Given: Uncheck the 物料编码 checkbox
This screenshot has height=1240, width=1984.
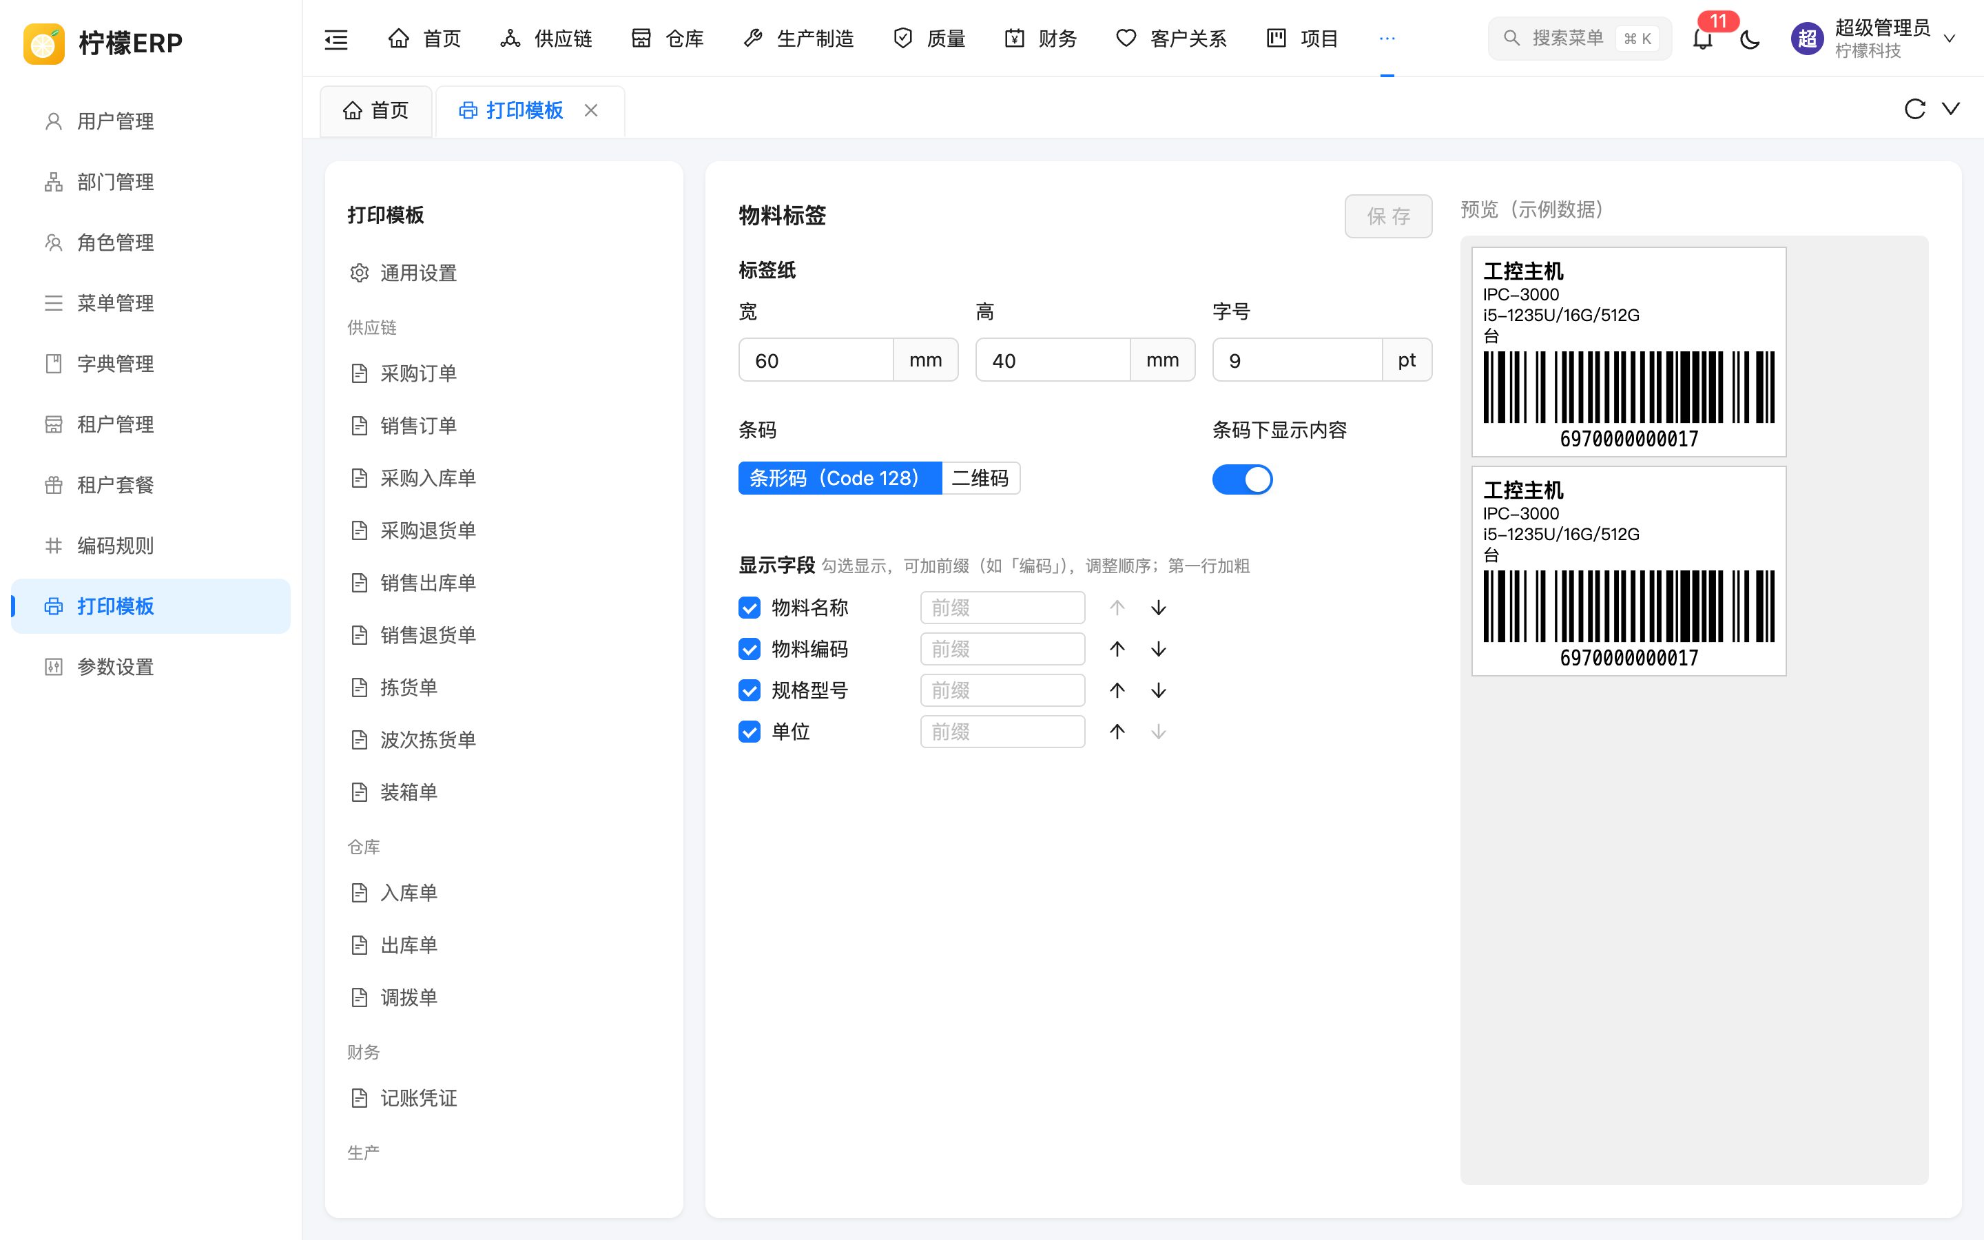Looking at the screenshot, I should [x=750, y=649].
